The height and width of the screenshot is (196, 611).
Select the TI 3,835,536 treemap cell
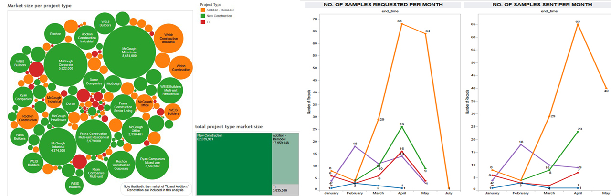(285, 190)
